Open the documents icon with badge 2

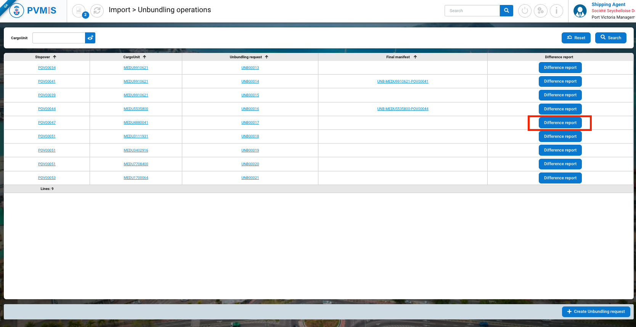coord(79,11)
